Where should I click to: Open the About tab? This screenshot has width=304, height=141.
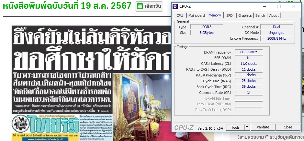(274, 15)
